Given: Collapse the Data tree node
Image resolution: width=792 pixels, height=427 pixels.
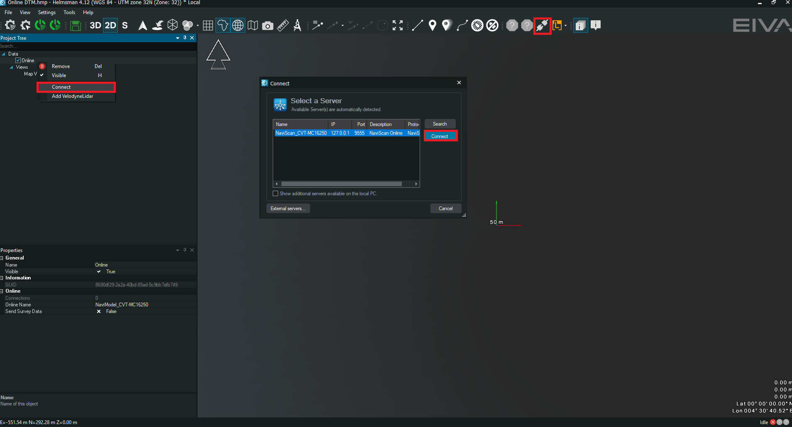Looking at the screenshot, I should [x=3, y=54].
